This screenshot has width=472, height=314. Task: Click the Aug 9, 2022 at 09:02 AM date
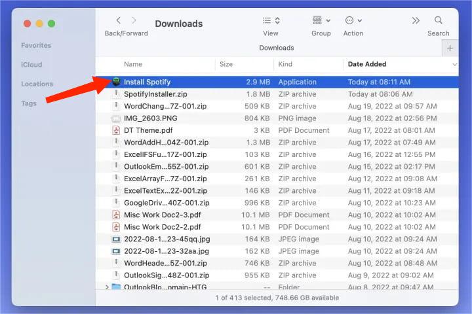coord(391,275)
